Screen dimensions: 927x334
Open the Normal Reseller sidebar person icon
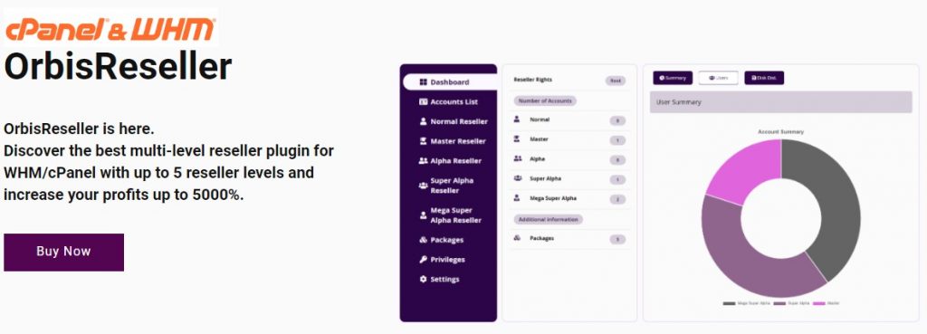(x=423, y=121)
